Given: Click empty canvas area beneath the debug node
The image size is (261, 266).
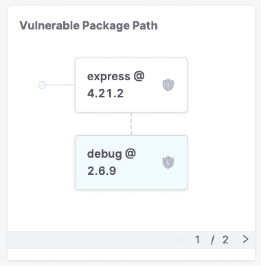Looking at the screenshot, I should click(131, 210).
